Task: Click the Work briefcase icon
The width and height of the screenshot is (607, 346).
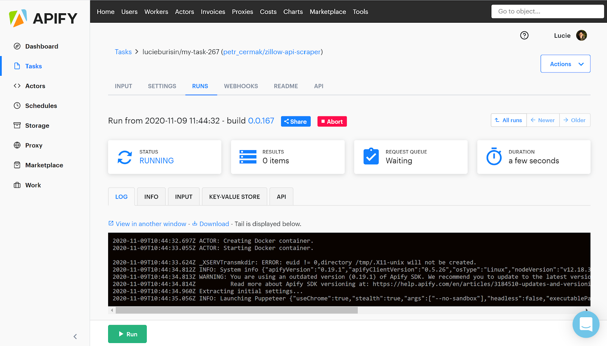Action: pos(17,185)
